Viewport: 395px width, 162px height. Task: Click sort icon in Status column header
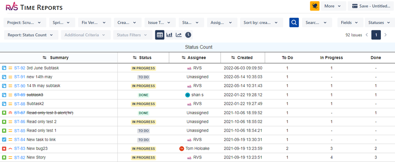pos(135,58)
